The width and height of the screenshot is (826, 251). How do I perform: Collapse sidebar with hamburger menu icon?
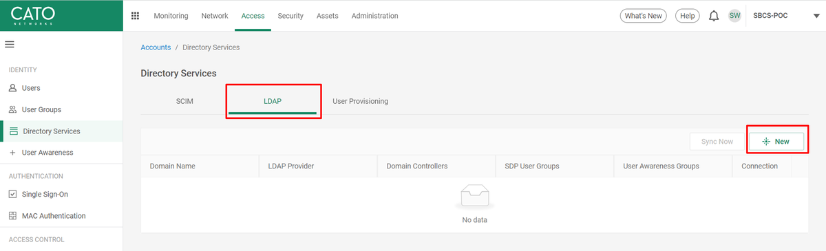[10, 45]
